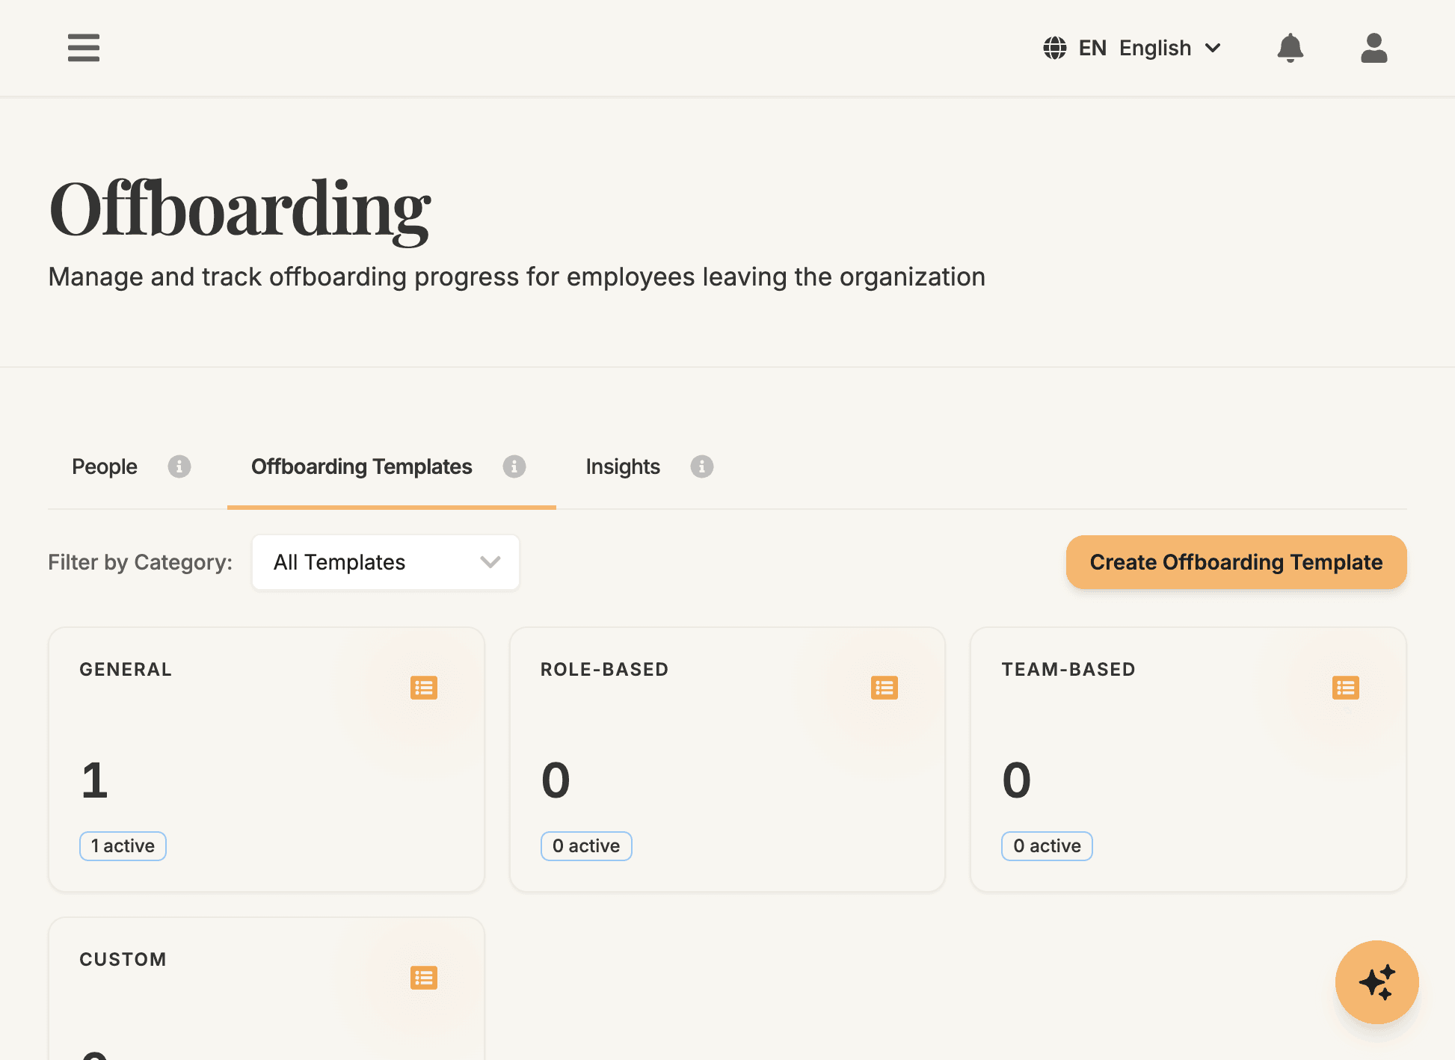
Task: Click the info icon next to Insights
Action: (x=701, y=466)
